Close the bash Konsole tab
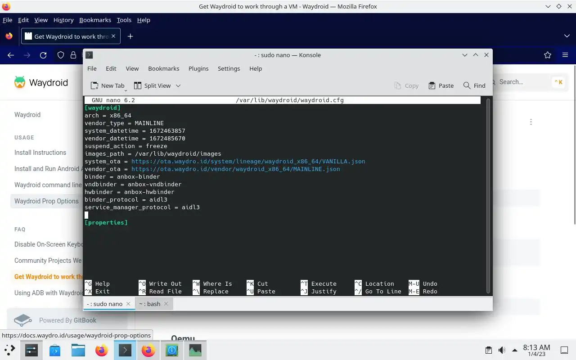This screenshot has width=576, height=360. [166, 304]
